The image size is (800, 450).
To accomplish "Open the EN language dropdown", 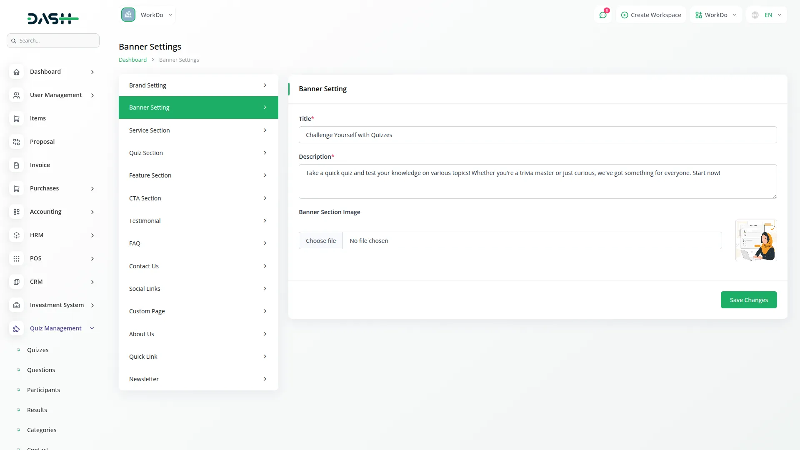I will coord(766,15).
